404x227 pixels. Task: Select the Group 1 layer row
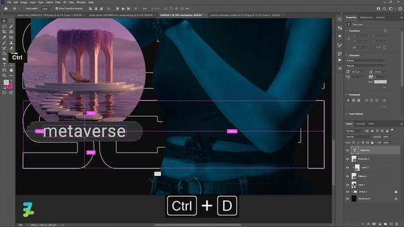[373, 192]
